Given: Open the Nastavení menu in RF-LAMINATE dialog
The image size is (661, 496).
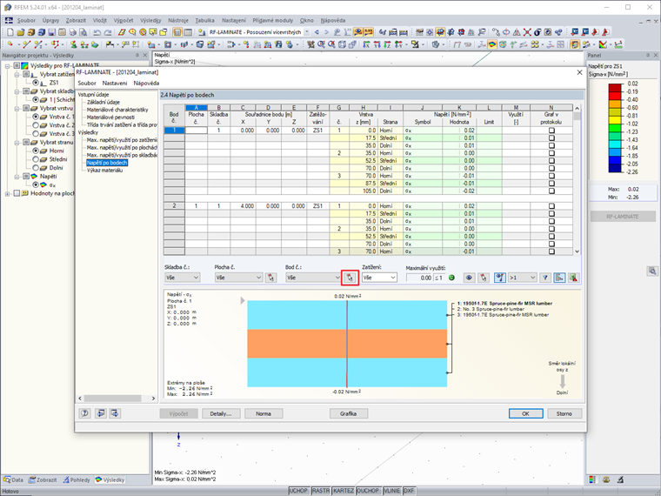Looking at the screenshot, I should click(115, 84).
